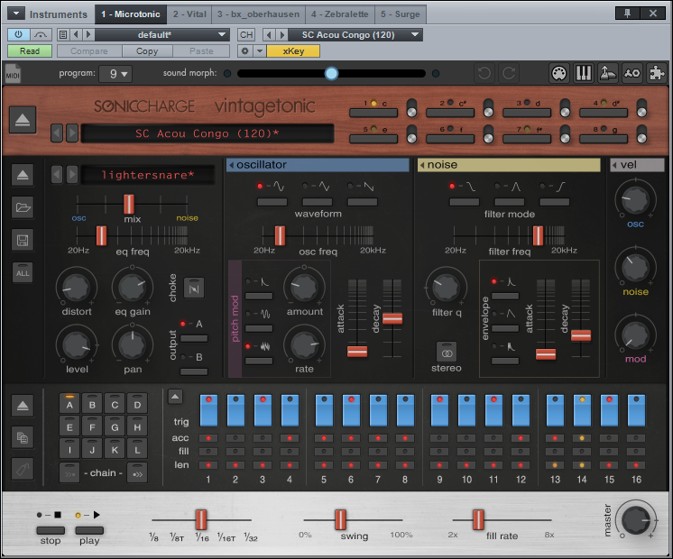Click the choke button icon
The image size is (673, 559).
click(194, 287)
